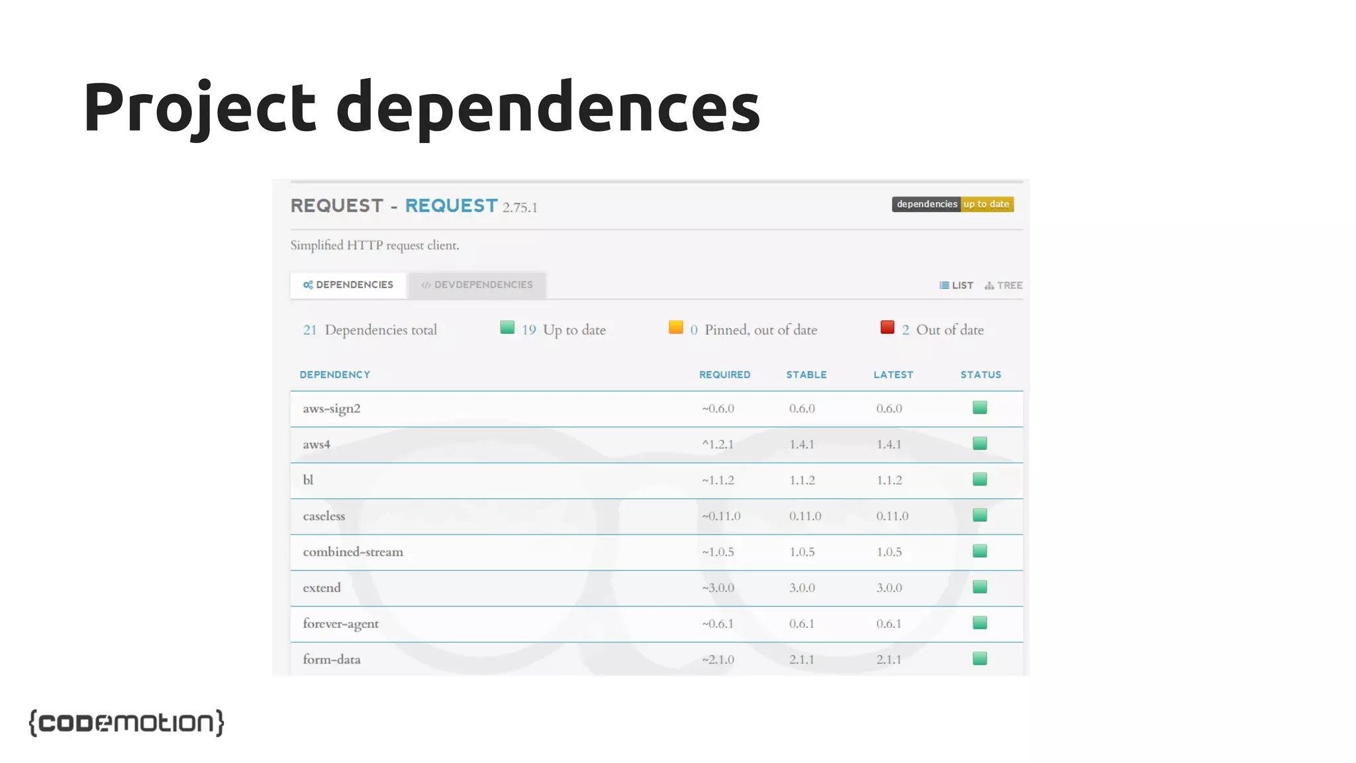1356x763 pixels.
Task: Click green status square for aws4
Action: pos(980,443)
